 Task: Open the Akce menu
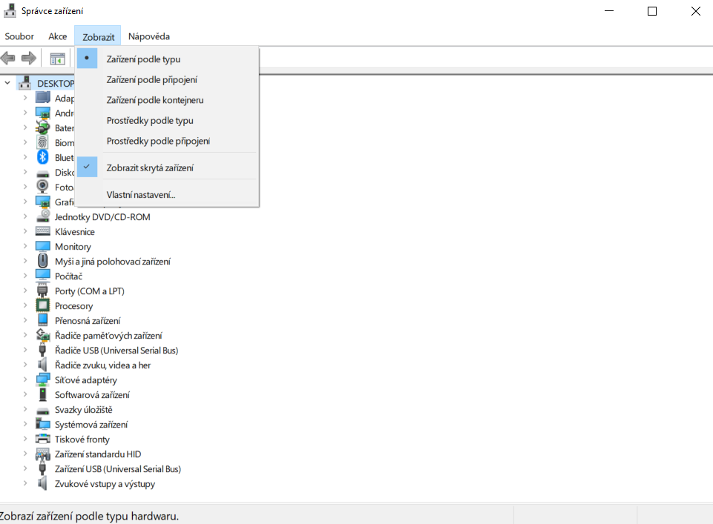pos(58,36)
